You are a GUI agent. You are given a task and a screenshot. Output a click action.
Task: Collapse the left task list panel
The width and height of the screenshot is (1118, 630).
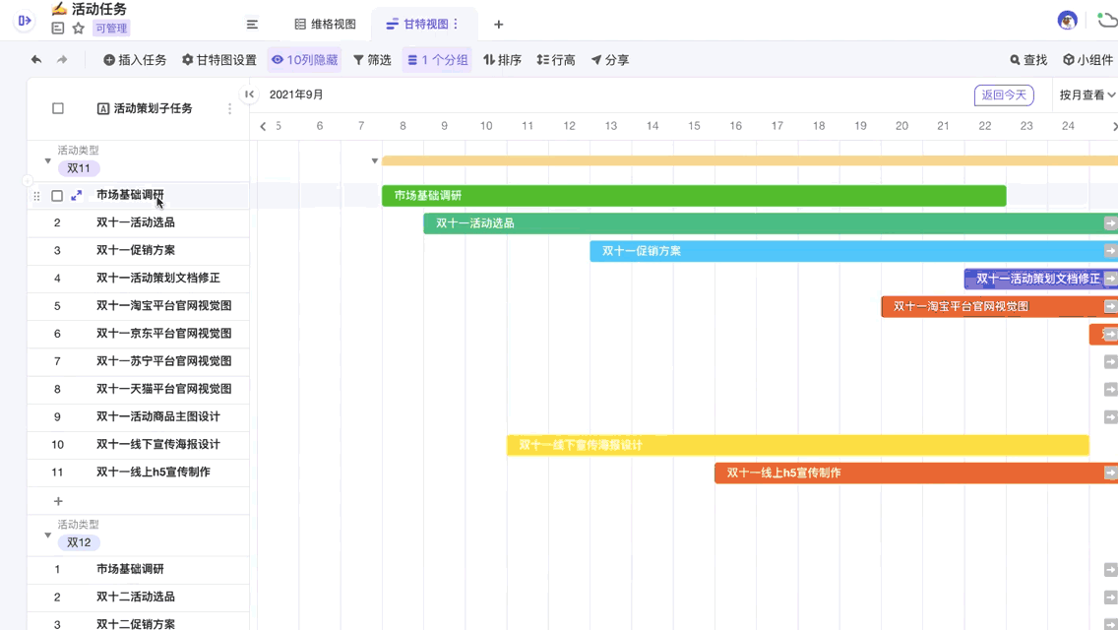(249, 94)
